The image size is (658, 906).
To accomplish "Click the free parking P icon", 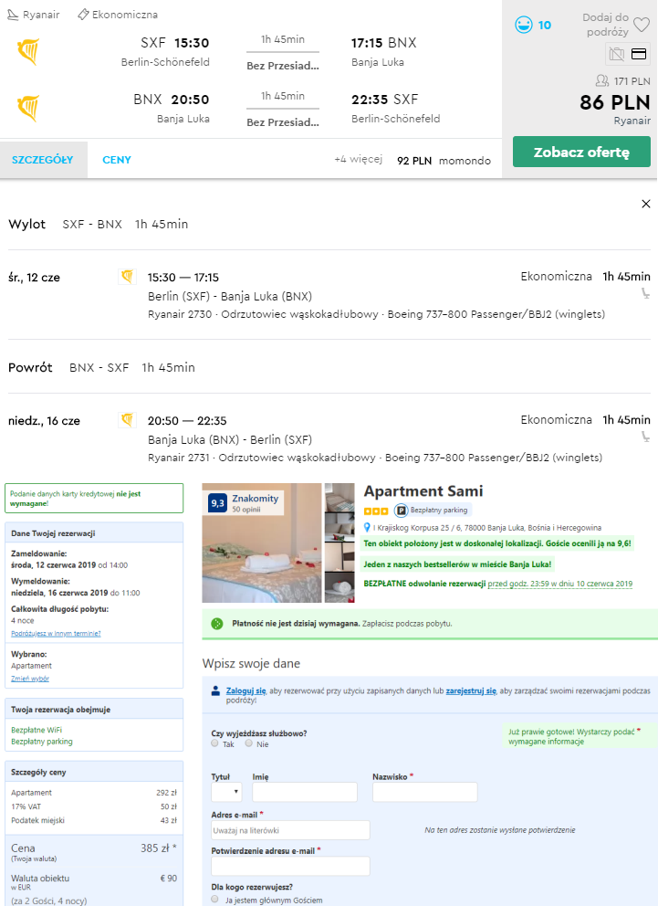I will (402, 511).
